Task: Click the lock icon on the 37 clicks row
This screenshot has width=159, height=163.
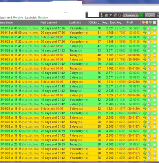Action: pyautogui.click(x=149, y=68)
